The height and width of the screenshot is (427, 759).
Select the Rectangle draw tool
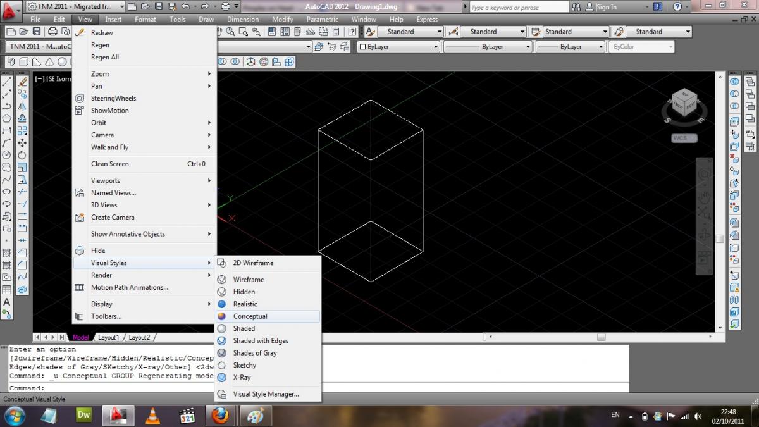(x=6, y=130)
